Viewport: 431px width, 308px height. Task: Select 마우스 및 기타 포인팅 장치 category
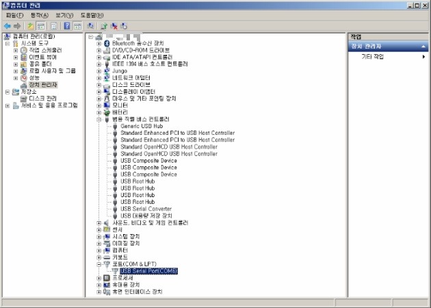click(144, 99)
